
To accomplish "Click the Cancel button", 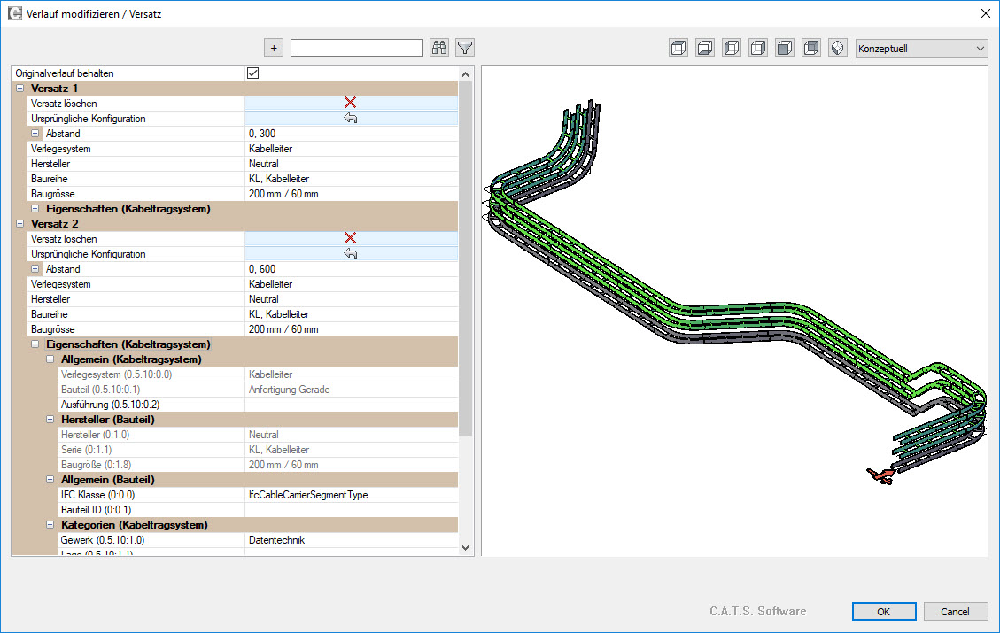I will pyautogui.click(x=955, y=612).
